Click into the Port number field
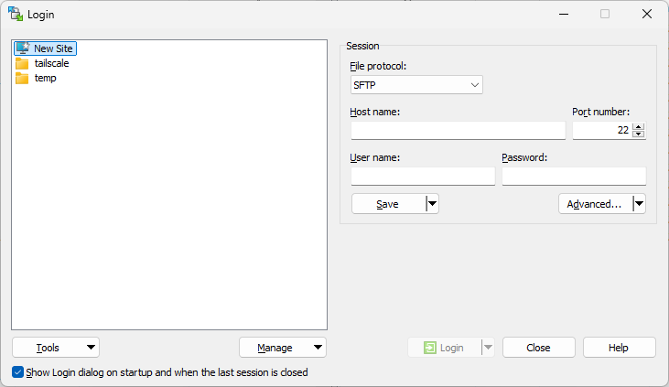This screenshot has height=387, width=669. pos(601,130)
